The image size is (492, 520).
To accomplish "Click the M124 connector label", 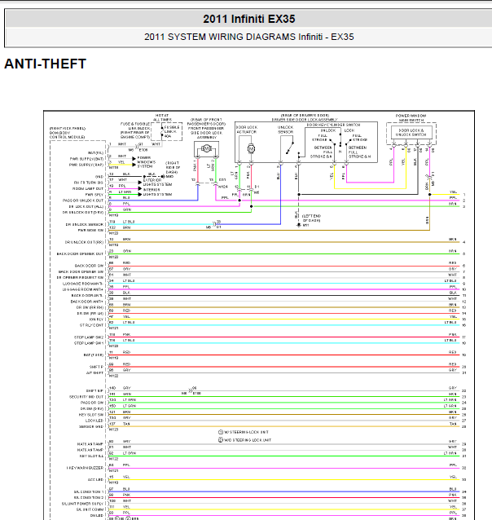I will (223, 187).
